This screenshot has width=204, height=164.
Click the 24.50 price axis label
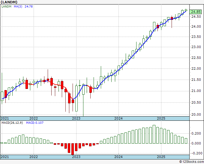coord(196,17)
